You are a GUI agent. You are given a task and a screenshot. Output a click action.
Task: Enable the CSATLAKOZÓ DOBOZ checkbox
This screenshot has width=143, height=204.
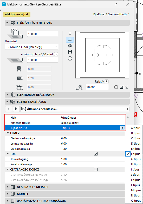pos(96,169)
